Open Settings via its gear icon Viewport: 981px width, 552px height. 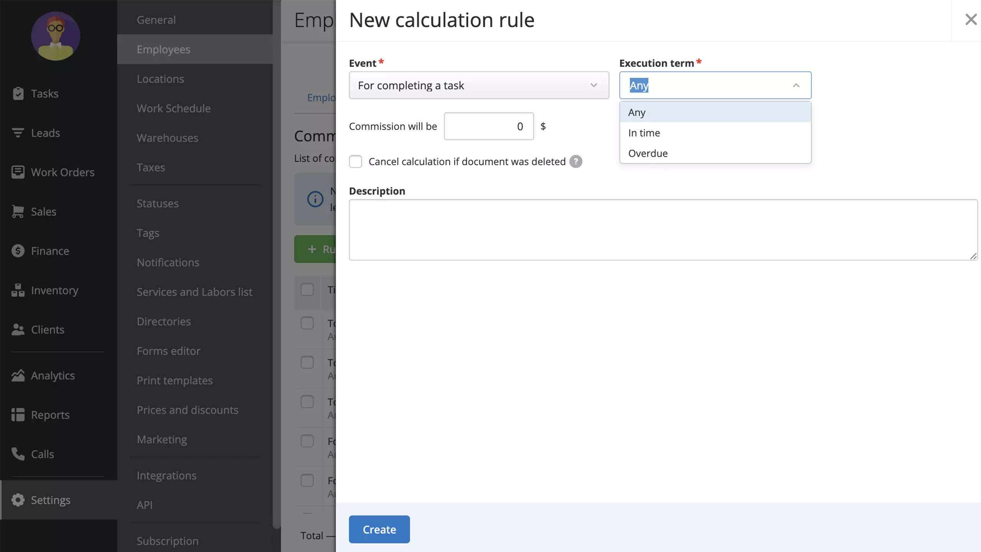[18, 500]
